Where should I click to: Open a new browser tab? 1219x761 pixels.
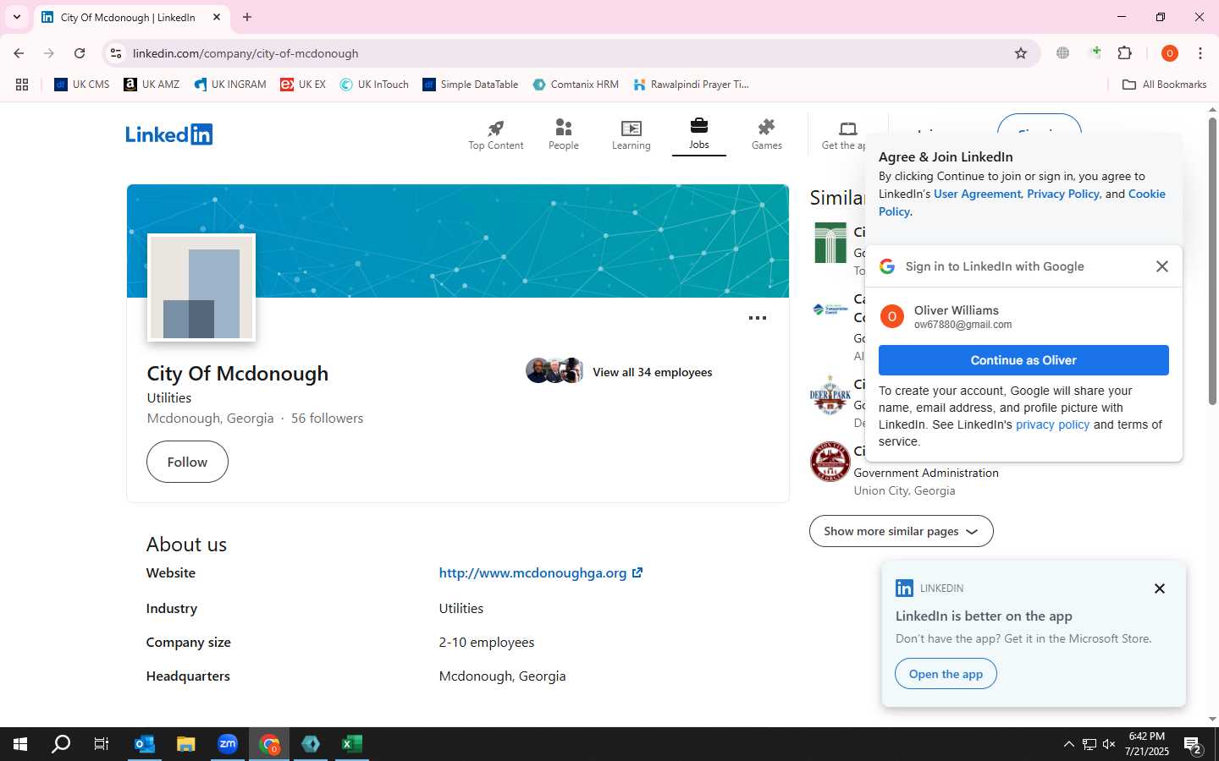[x=247, y=17]
